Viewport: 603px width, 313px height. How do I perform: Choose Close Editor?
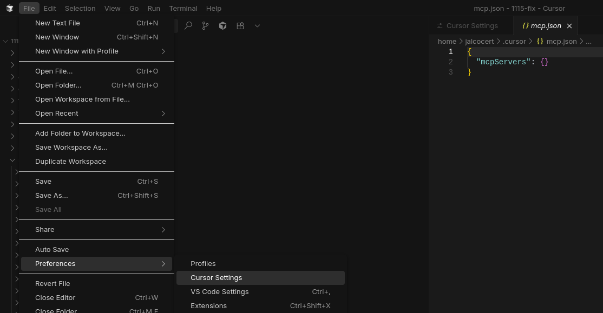pos(96,298)
